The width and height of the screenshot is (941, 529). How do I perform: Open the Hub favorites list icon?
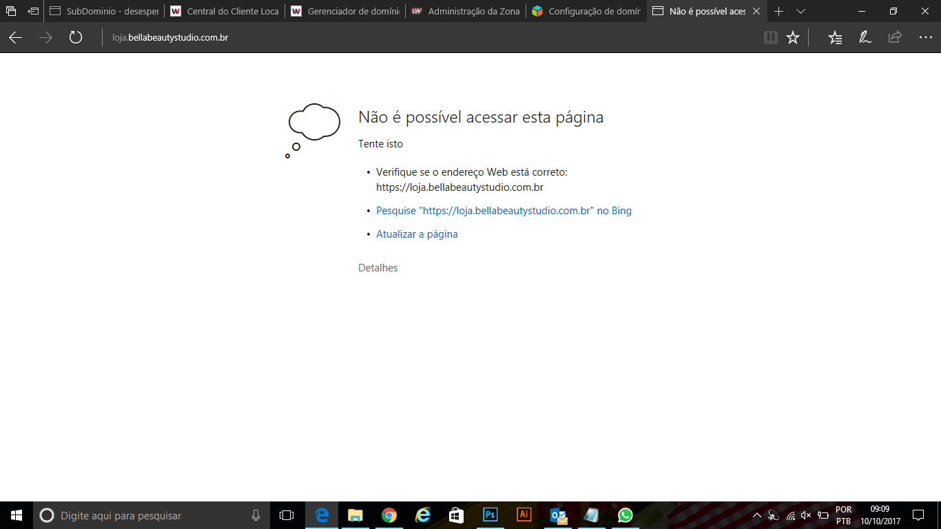pos(835,38)
